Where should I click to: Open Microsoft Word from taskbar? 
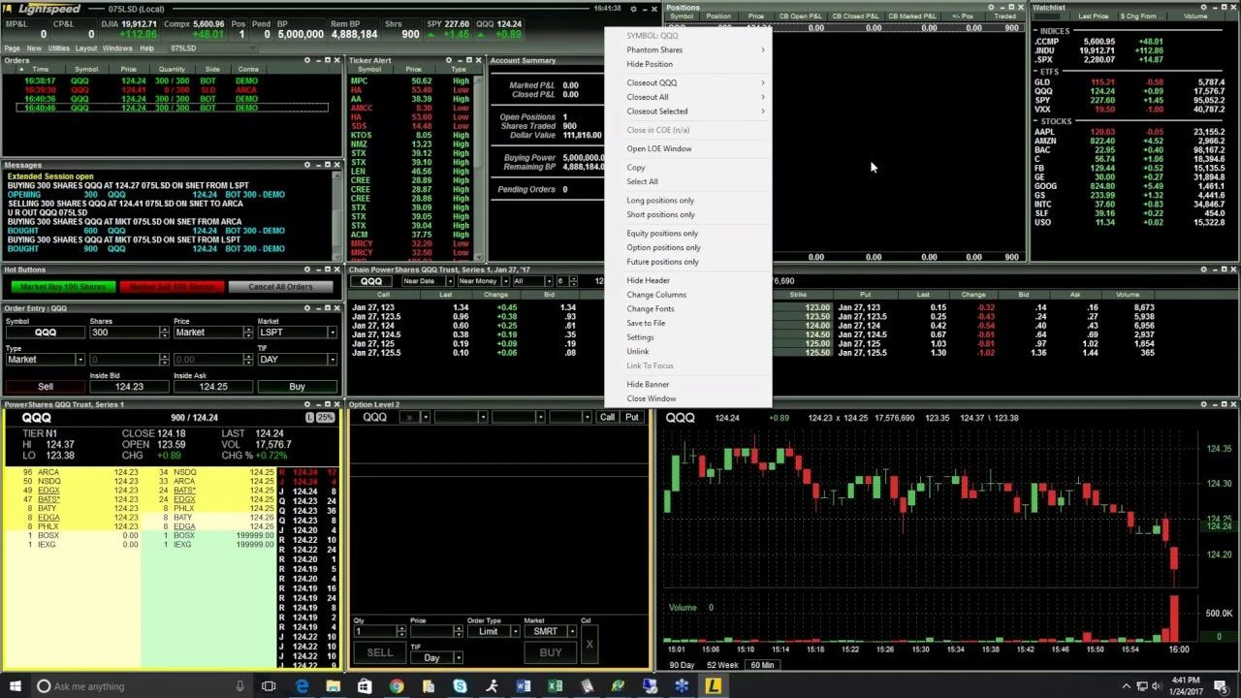(x=524, y=686)
